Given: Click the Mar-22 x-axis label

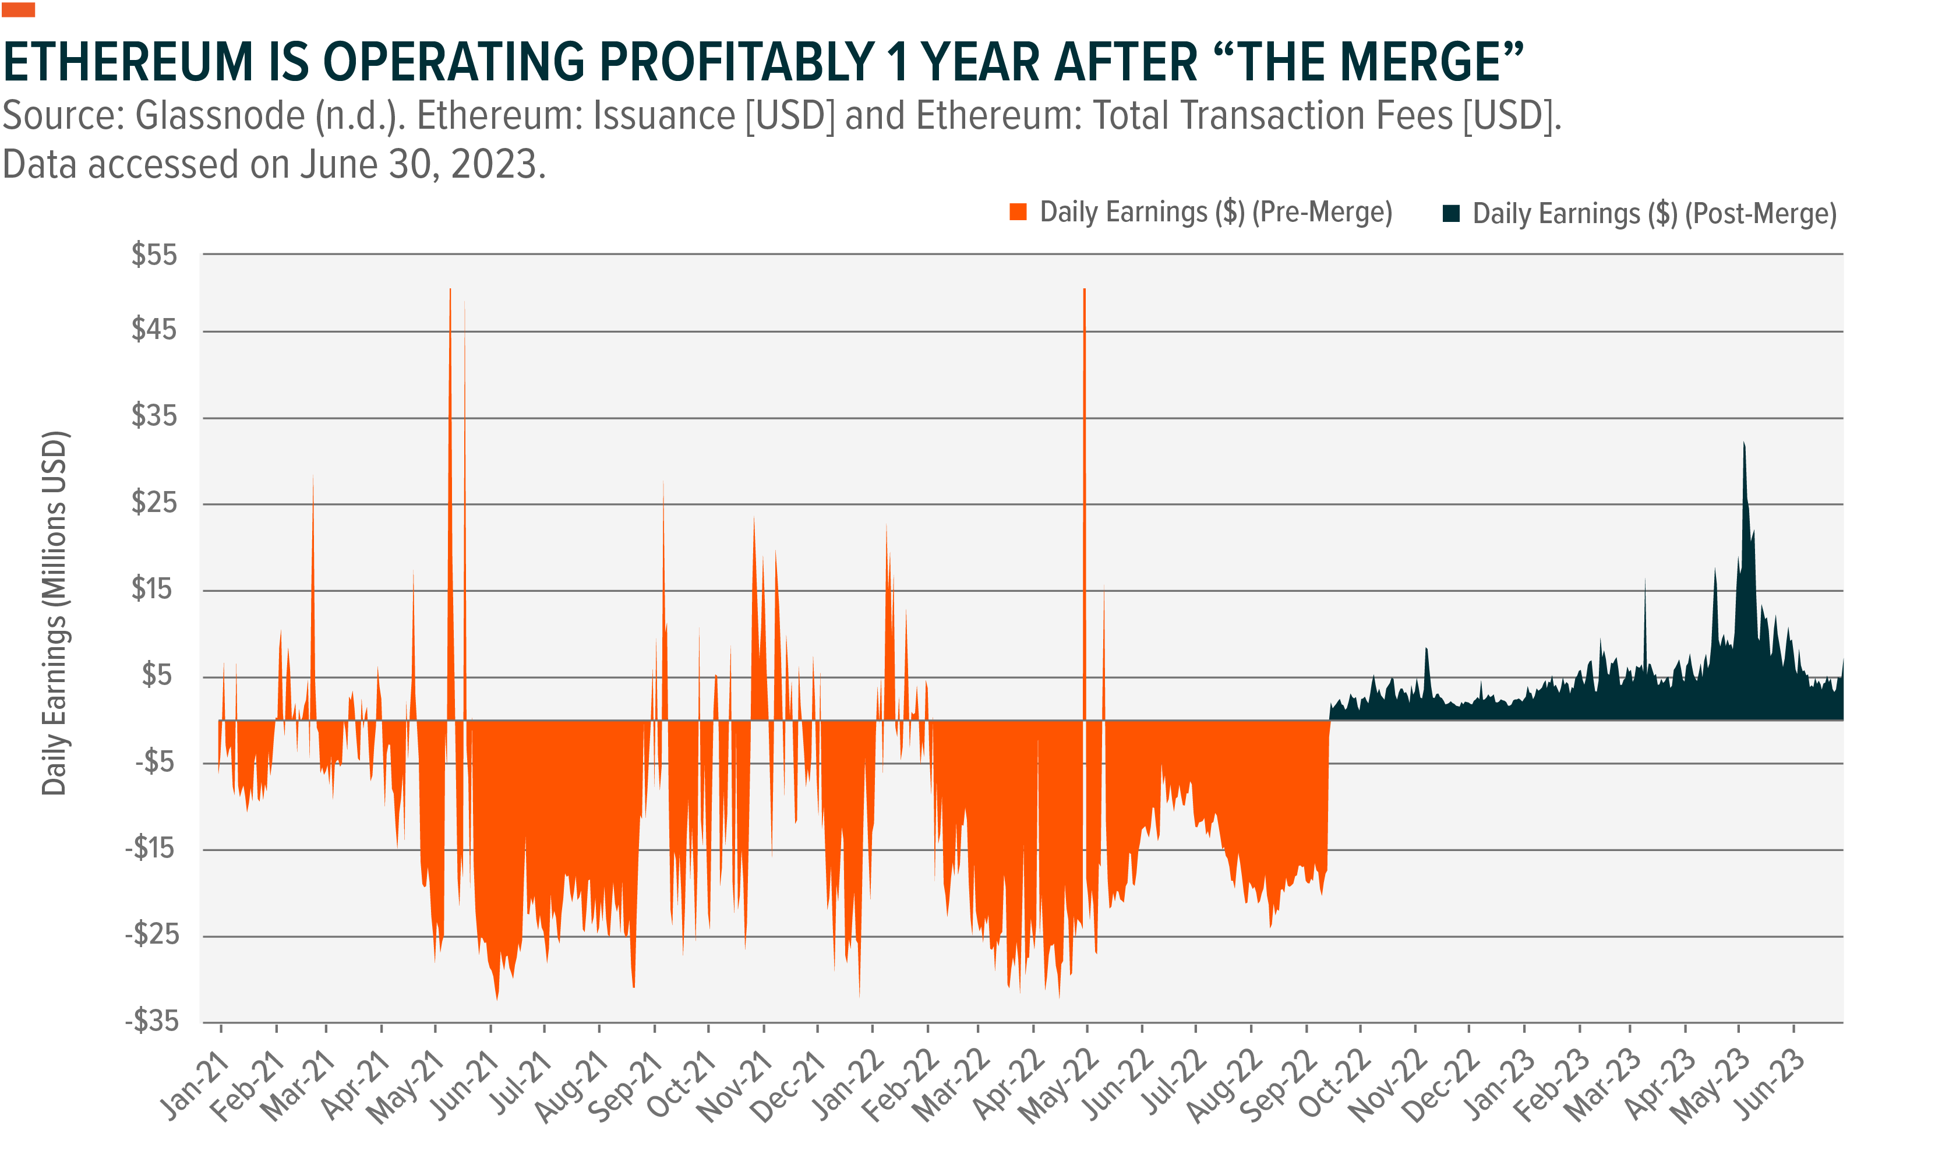Looking at the screenshot, I should (x=951, y=1085).
